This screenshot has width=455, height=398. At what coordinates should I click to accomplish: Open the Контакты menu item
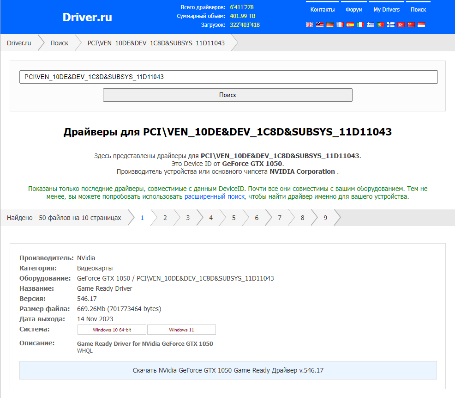pos(323,10)
